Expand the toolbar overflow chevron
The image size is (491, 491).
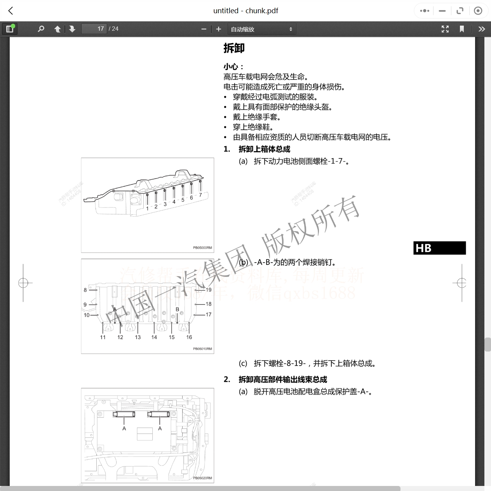tap(481, 29)
